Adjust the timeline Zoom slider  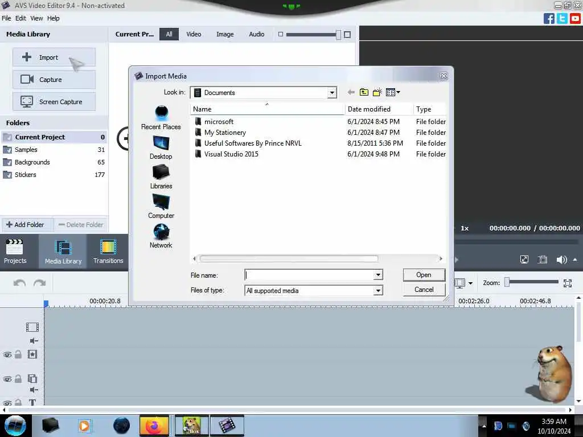pos(507,282)
